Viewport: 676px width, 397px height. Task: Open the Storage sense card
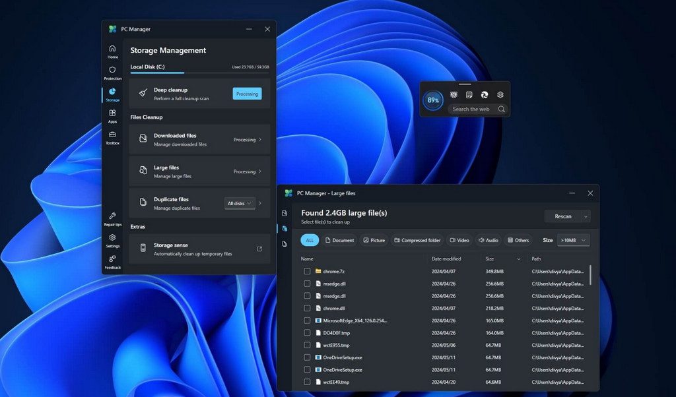pyautogui.click(x=199, y=249)
